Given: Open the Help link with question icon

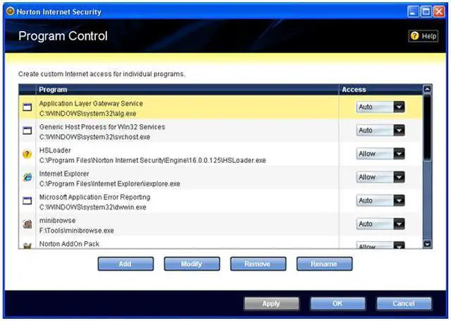Looking at the screenshot, I should (423, 36).
